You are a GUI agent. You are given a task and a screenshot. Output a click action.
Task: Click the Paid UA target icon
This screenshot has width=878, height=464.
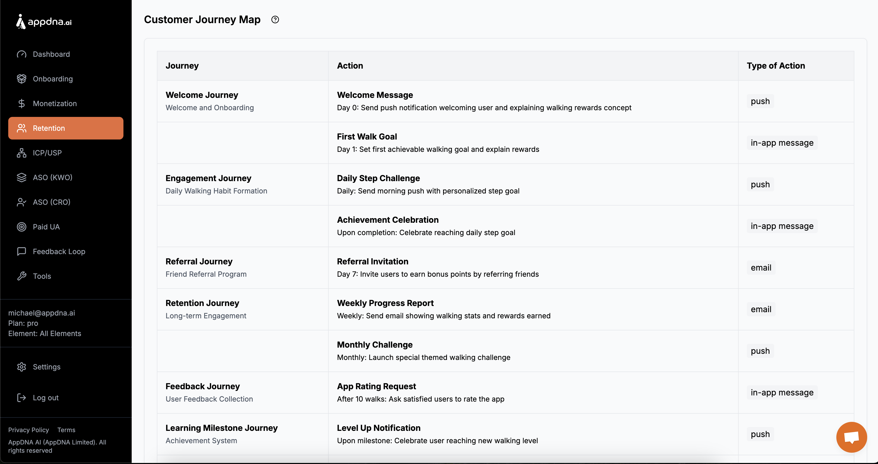(x=21, y=227)
